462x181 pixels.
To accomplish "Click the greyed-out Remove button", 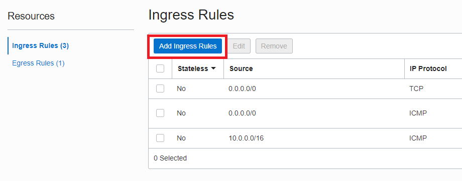I will click(x=274, y=46).
